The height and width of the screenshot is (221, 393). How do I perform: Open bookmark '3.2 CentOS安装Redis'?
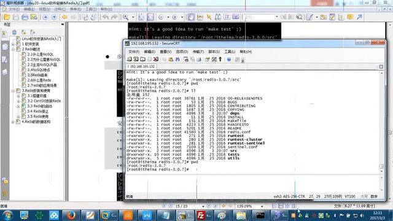click(x=44, y=101)
